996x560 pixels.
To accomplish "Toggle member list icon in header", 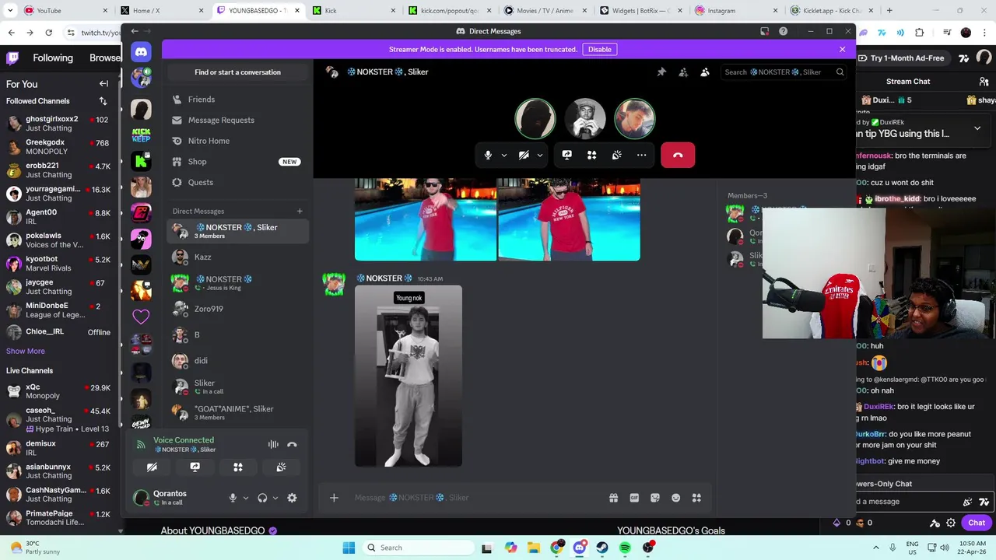I will (x=705, y=72).
